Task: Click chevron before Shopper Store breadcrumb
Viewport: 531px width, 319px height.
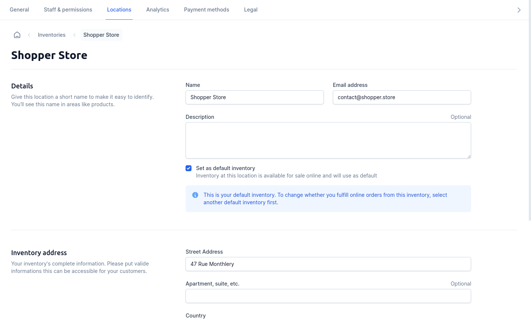Action: tap(74, 35)
